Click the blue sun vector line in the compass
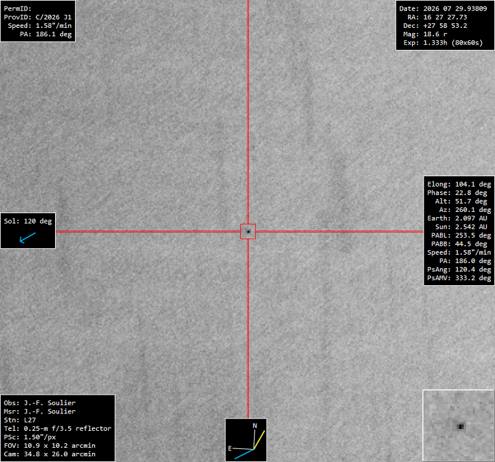The height and width of the screenshot is (462, 495). pos(244,454)
